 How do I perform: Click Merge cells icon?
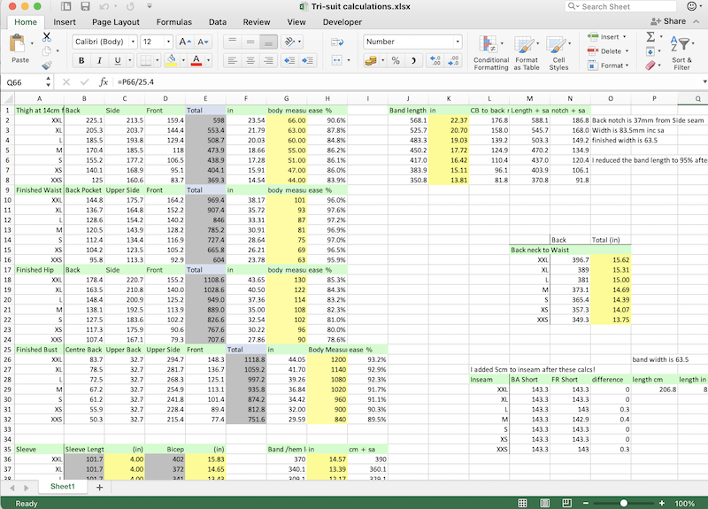click(x=337, y=60)
